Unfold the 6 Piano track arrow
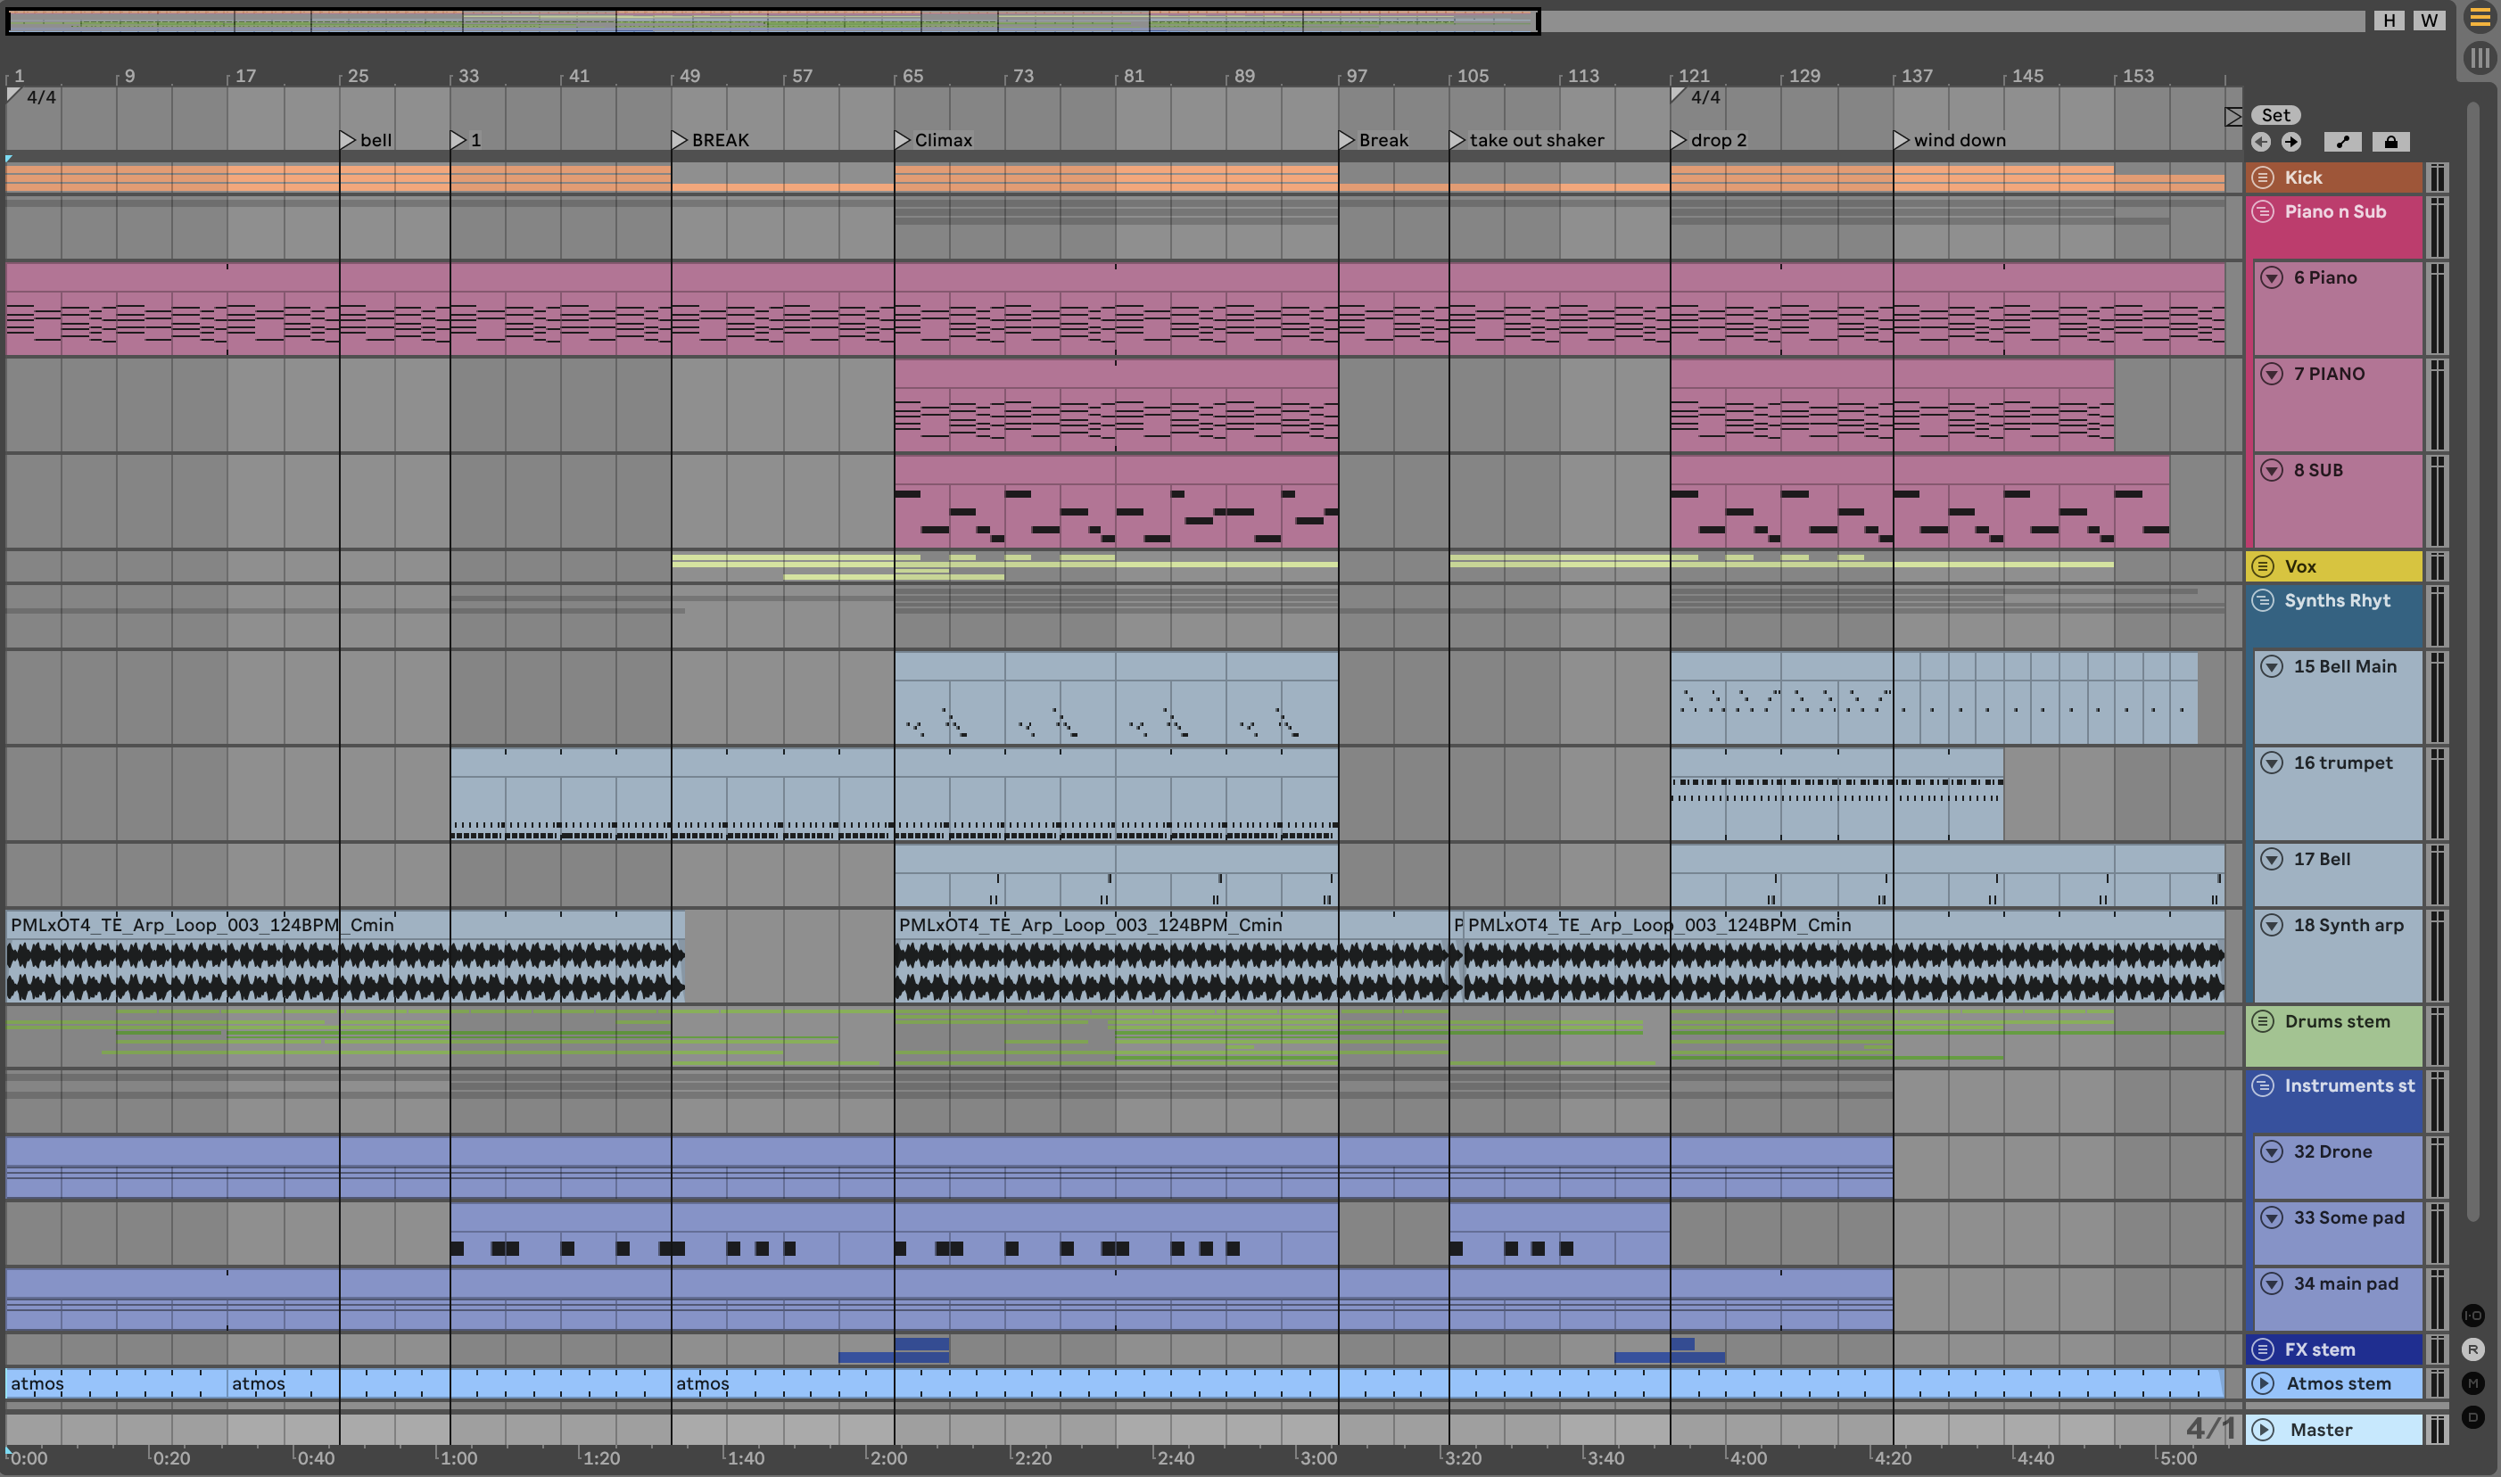The height and width of the screenshot is (1477, 2501). point(2271,277)
